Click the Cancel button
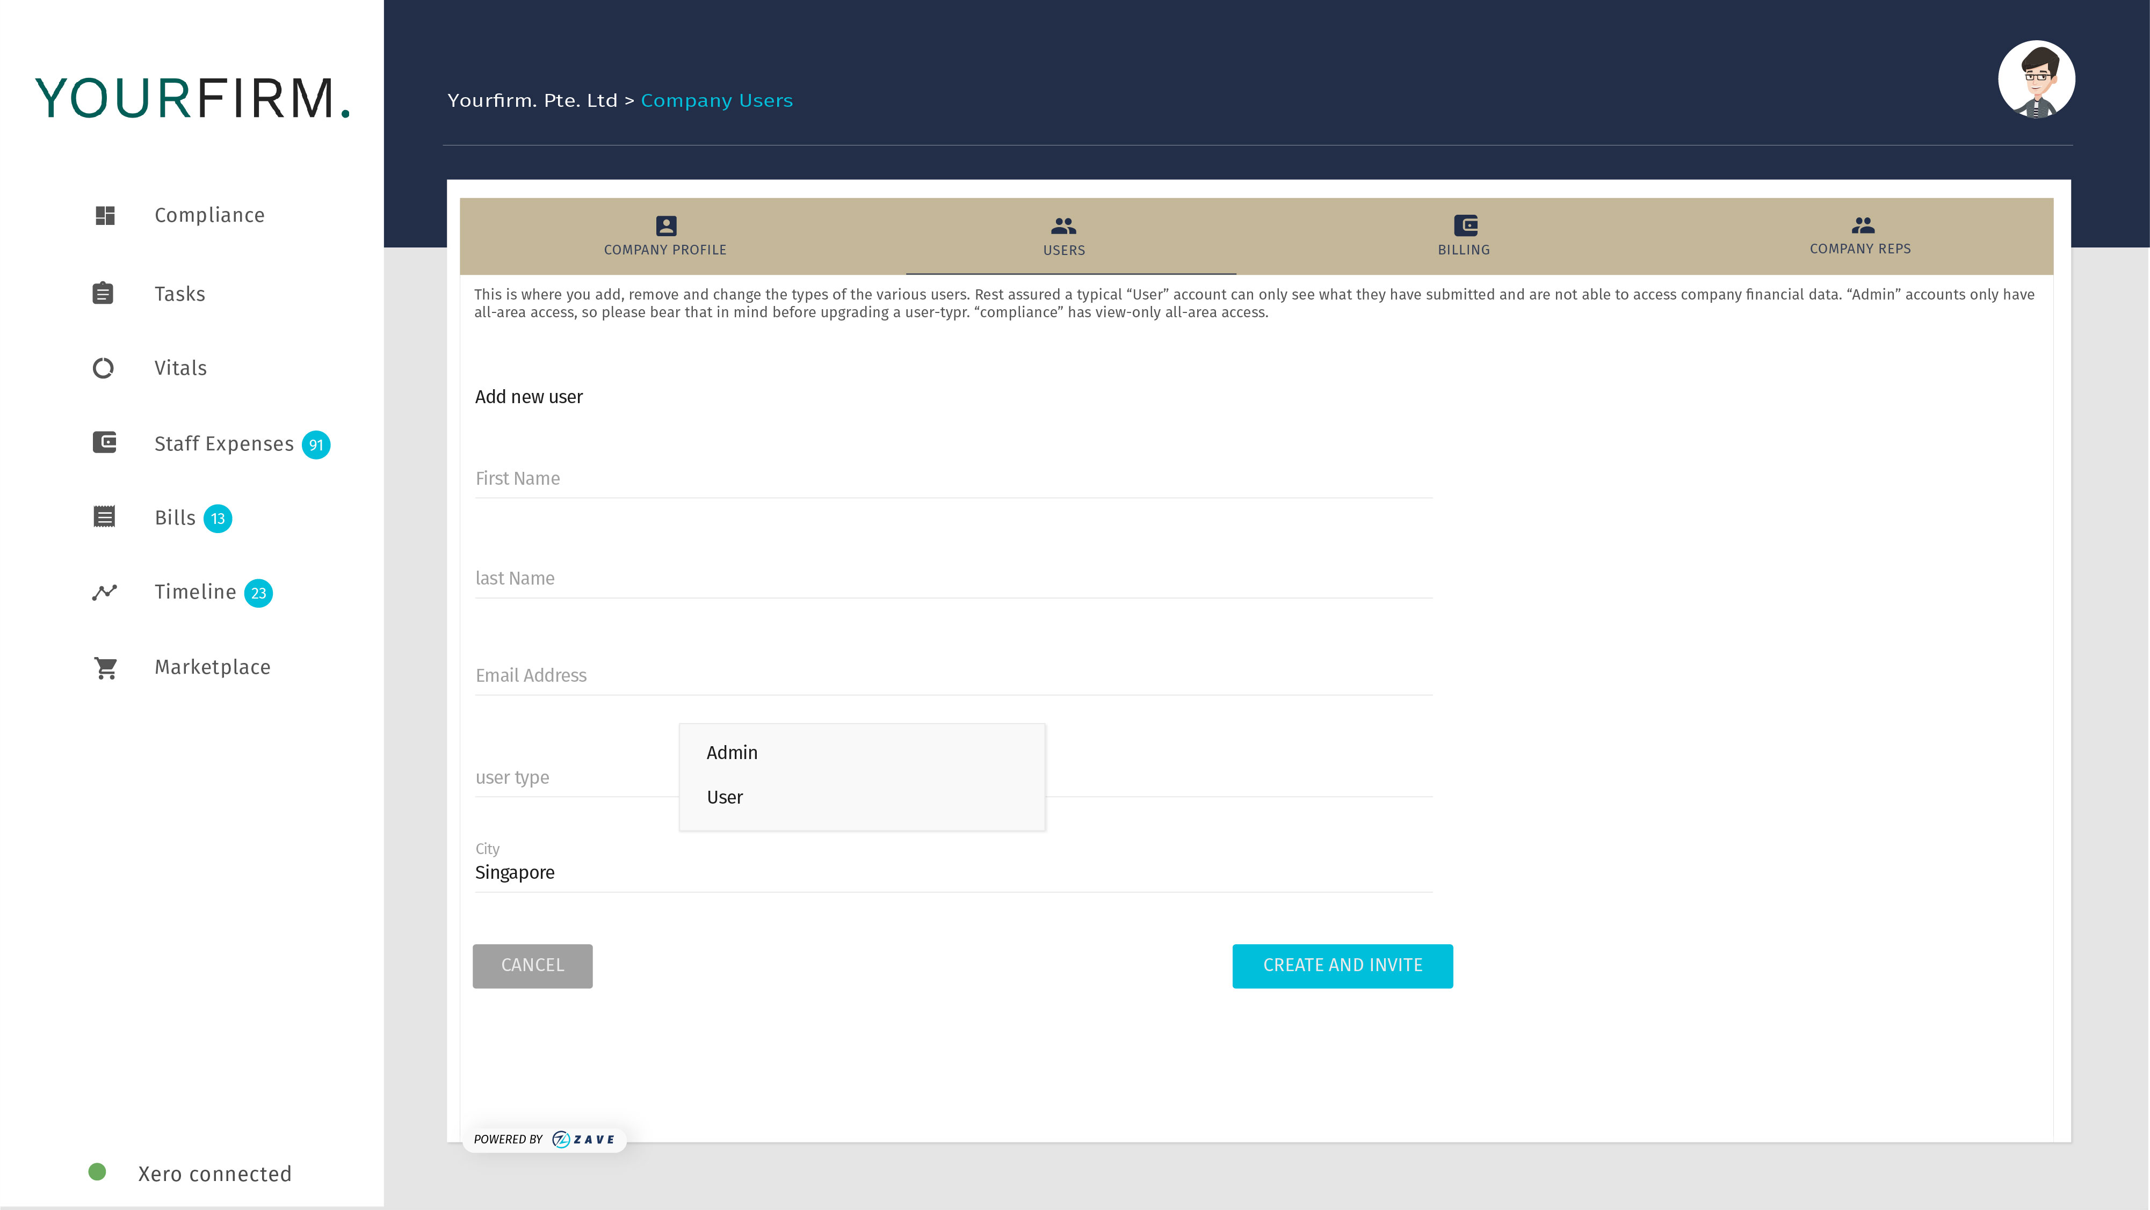Image resolution: width=2150 pixels, height=1210 pixels. pyautogui.click(x=532, y=966)
